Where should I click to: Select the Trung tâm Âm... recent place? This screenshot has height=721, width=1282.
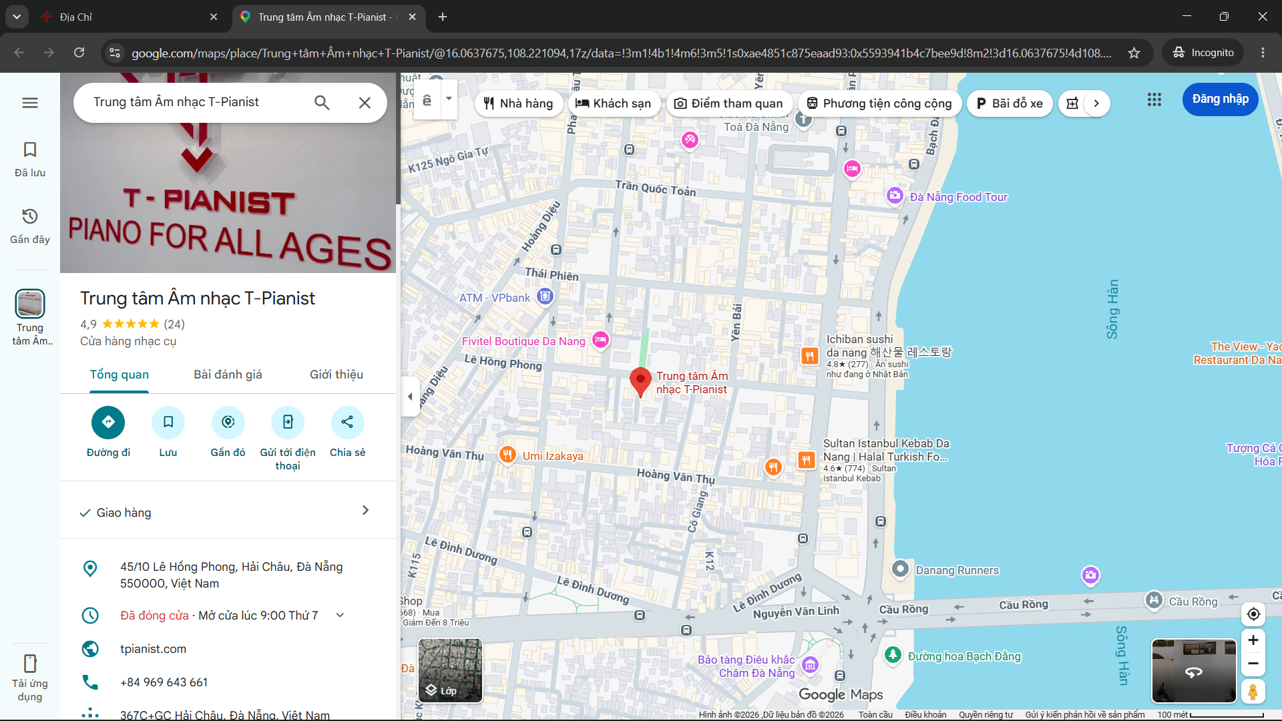(x=30, y=318)
